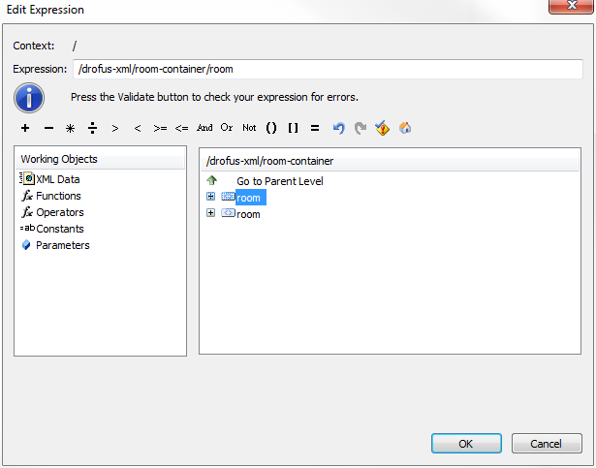Insert the Not logical operator

[x=249, y=128]
